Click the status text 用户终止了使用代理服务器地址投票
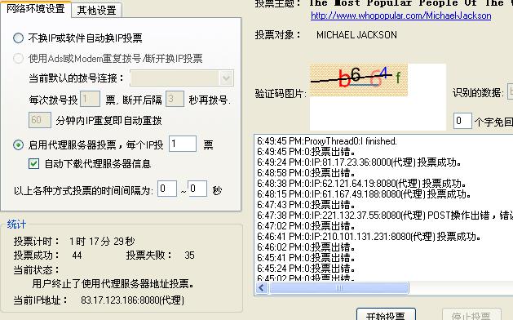 (113, 283)
